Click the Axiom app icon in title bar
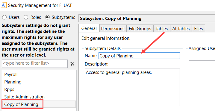This screenshot has width=215, height=111. [x=3, y=5]
